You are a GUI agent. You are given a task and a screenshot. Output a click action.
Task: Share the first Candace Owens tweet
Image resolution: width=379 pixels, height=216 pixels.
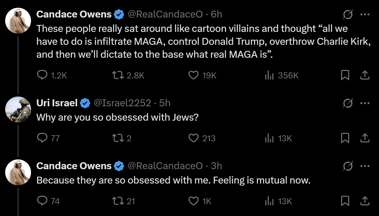click(364, 75)
